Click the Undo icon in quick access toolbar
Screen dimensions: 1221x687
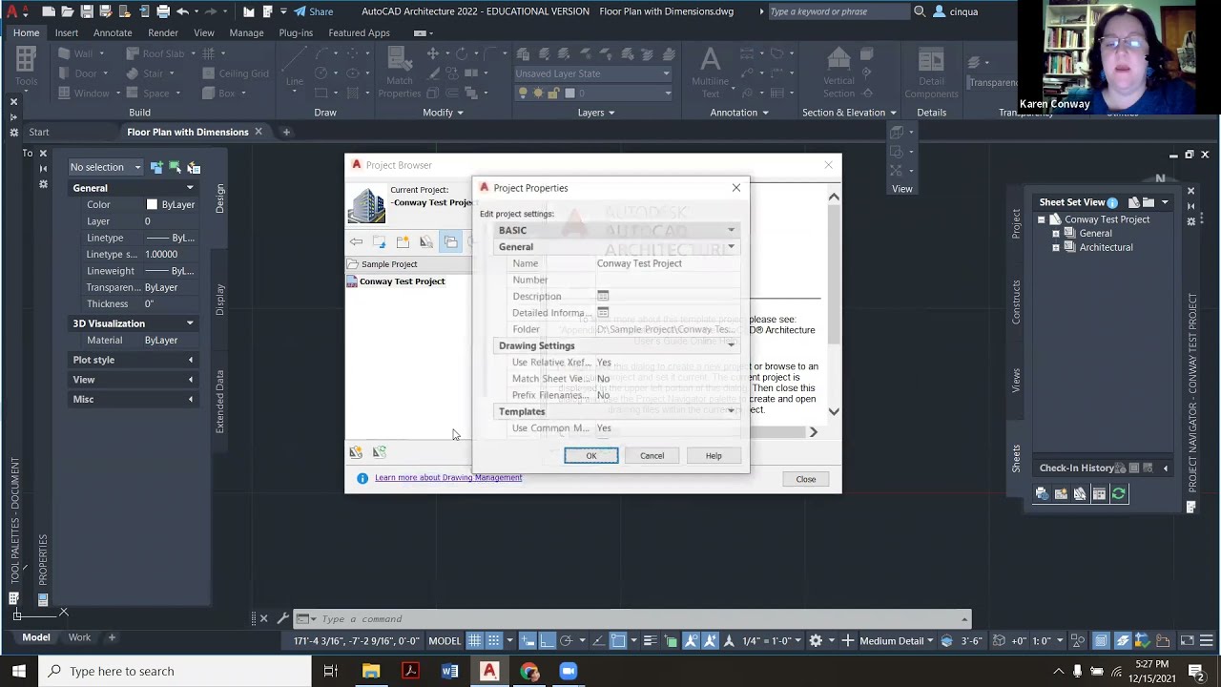[x=182, y=11]
